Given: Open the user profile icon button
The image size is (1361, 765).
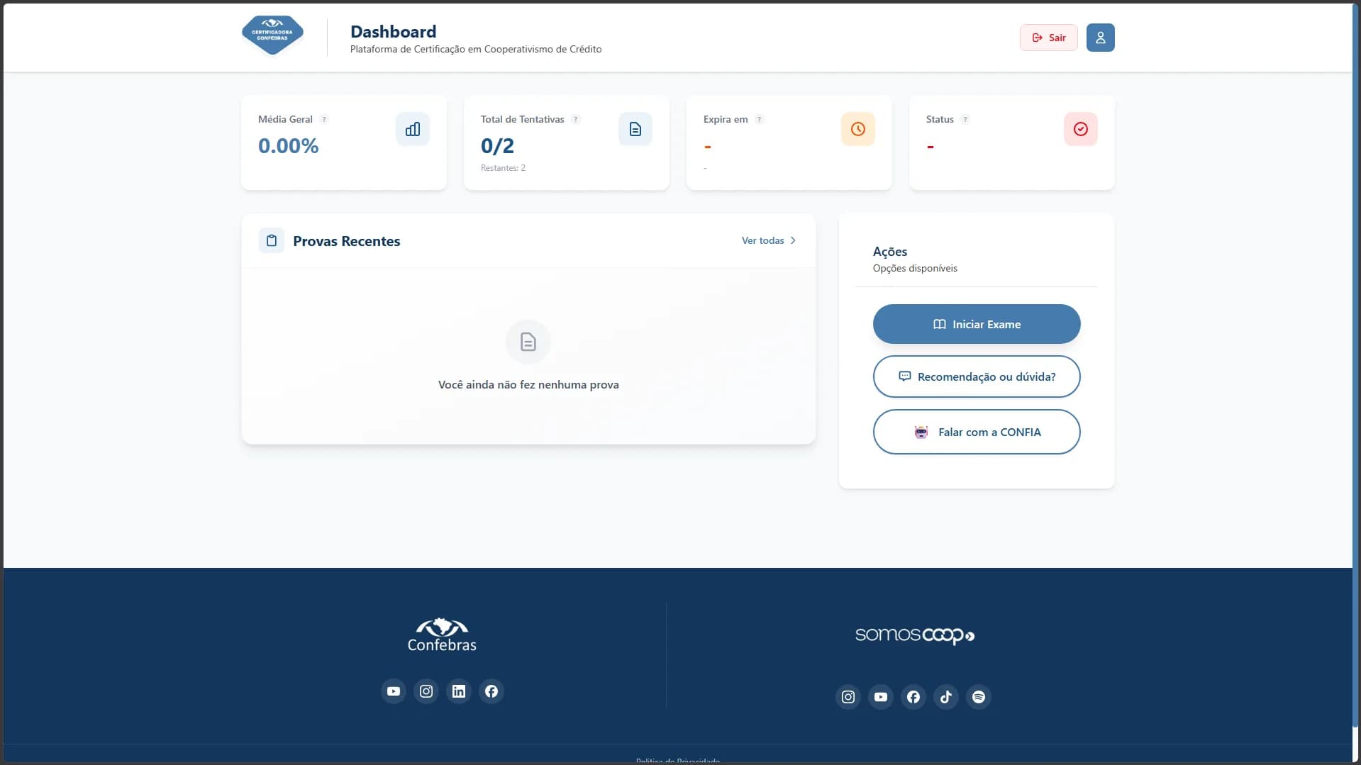Looking at the screenshot, I should click(x=1100, y=38).
